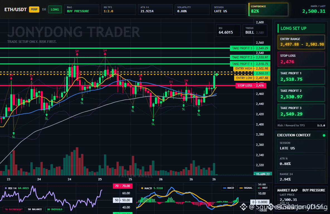330x214 pixels.
Task: Click the 15,689.22 volume value tag
Action: click(x=263, y=174)
